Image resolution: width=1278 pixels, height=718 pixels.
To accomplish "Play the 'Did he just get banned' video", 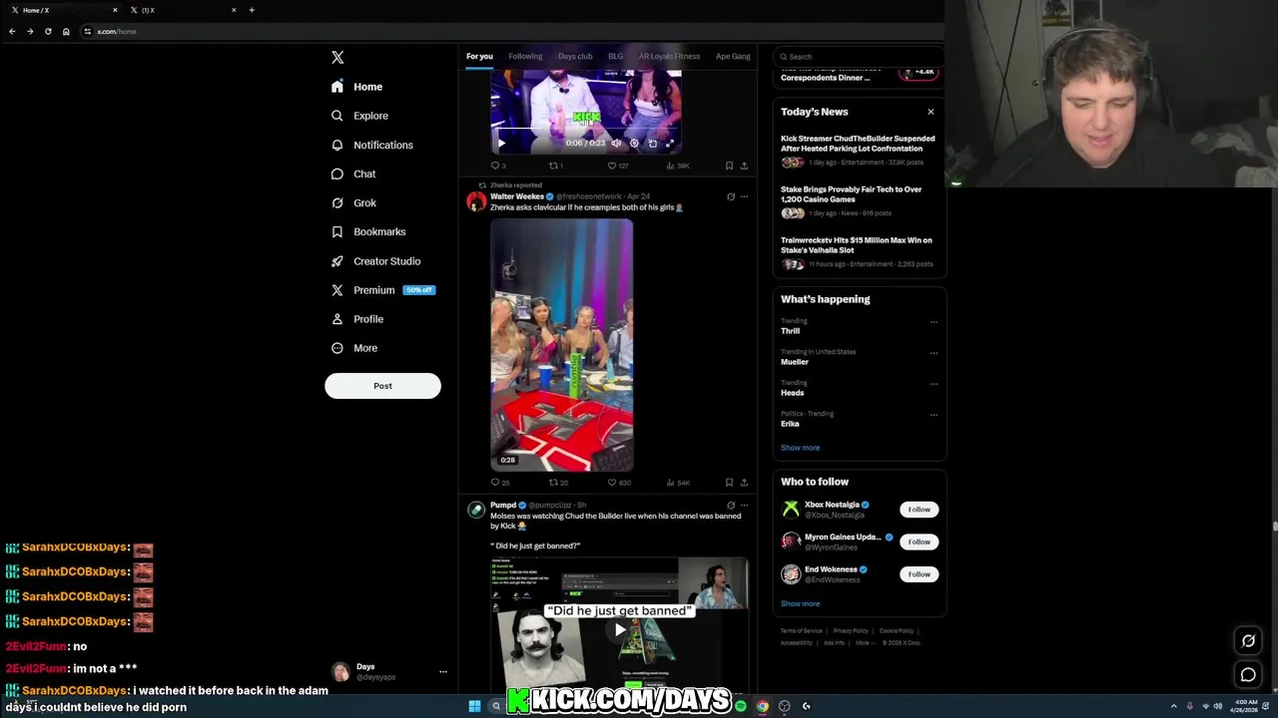I will (620, 629).
